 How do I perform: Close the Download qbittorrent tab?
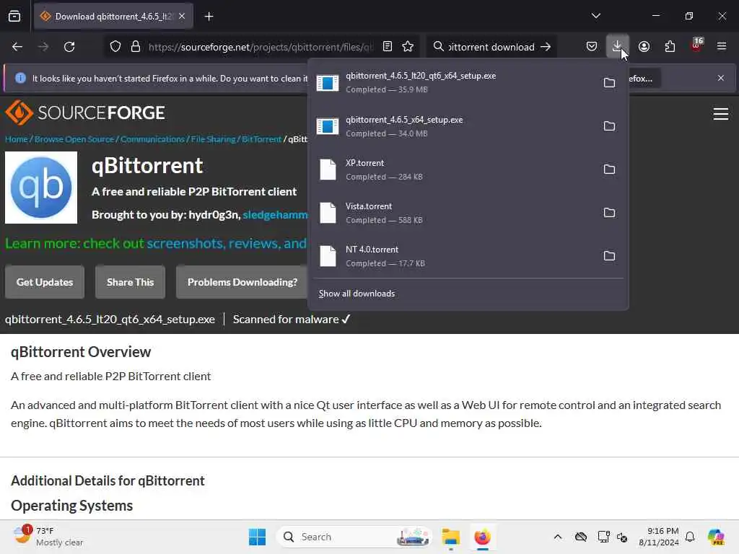[x=182, y=17]
